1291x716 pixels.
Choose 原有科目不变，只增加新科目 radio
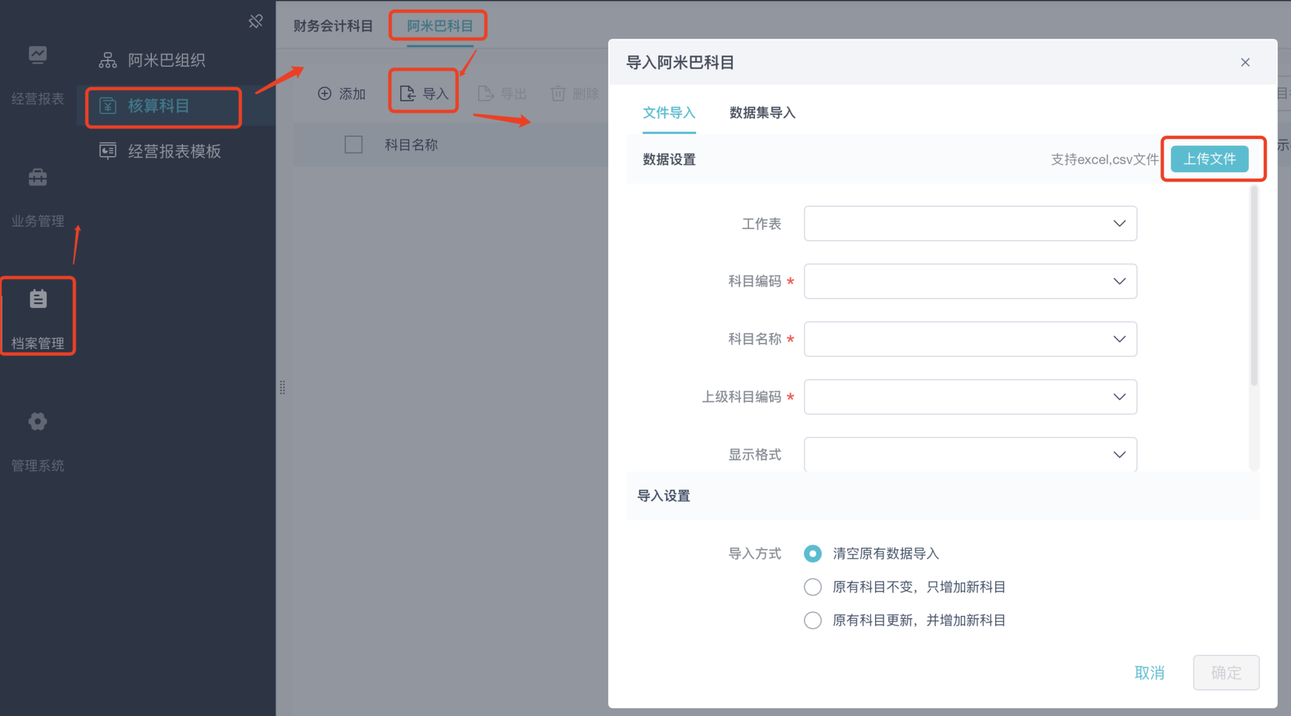pyautogui.click(x=813, y=587)
